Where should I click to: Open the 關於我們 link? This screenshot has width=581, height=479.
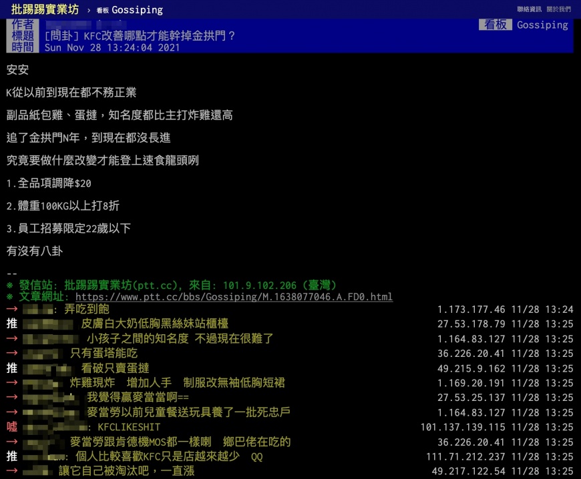click(559, 9)
